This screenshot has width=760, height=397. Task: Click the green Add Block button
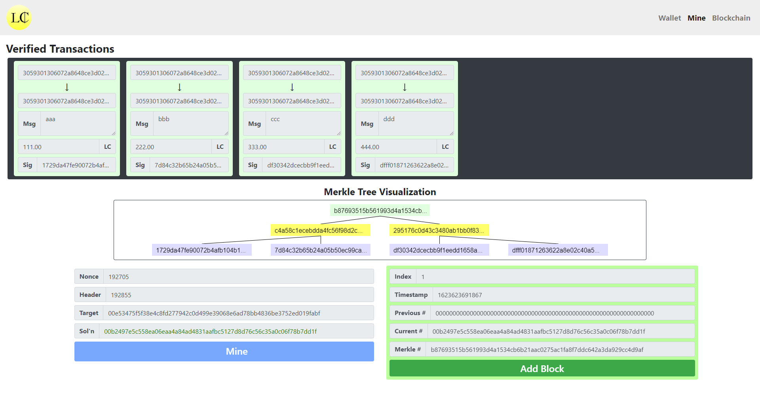542,369
